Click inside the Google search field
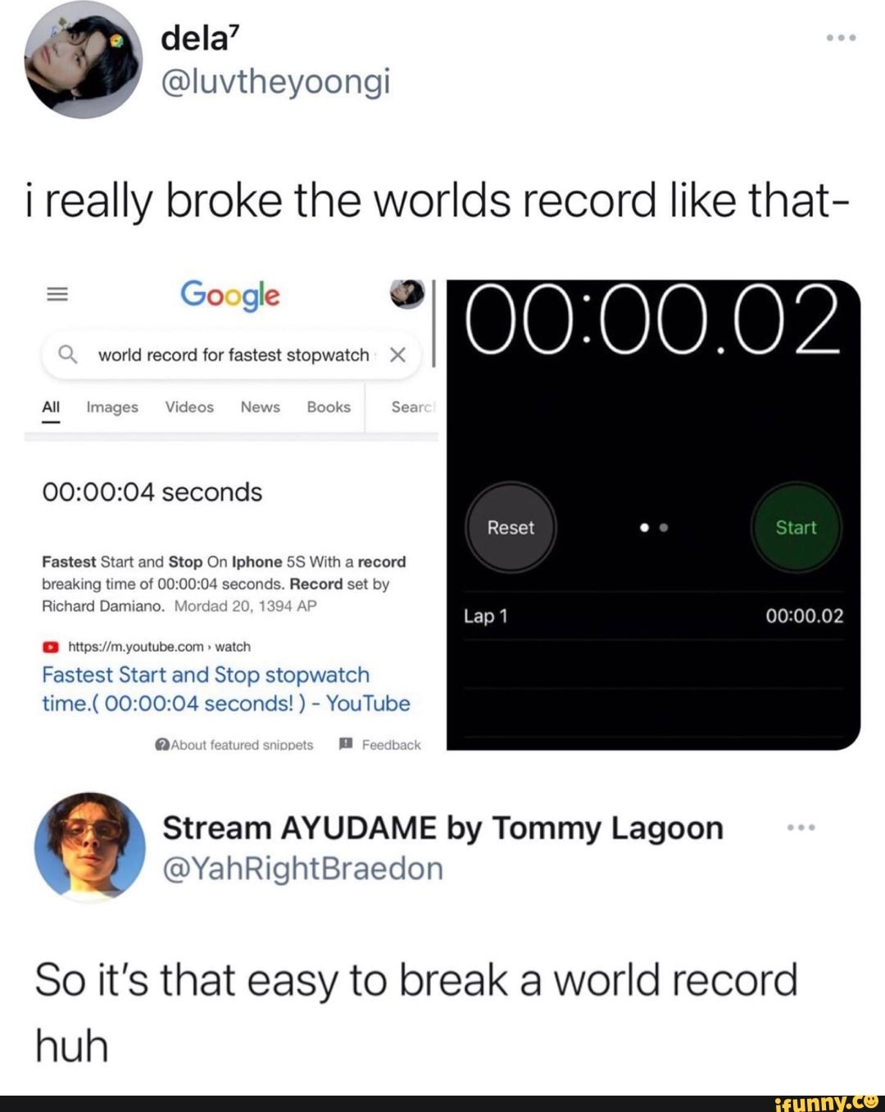The height and width of the screenshot is (1112, 885). 231,355
